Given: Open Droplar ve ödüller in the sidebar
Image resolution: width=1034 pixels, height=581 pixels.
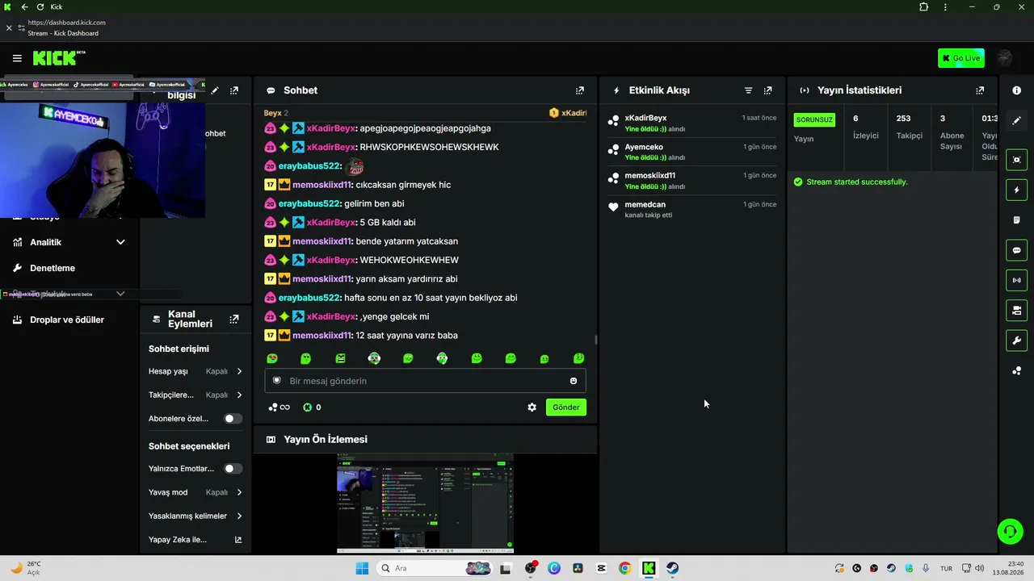Looking at the screenshot, I should 68,320.
